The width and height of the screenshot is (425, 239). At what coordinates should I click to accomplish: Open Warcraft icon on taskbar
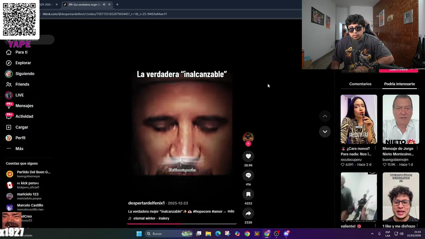tap(257, 234)
